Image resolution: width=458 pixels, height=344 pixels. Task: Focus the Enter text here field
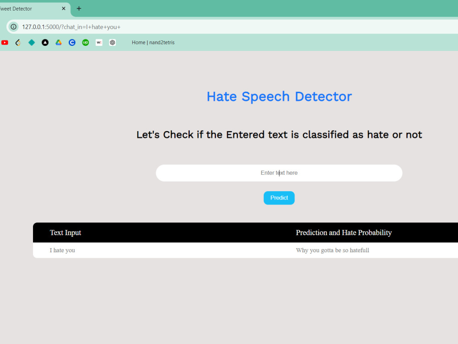(x=279, y=173)
